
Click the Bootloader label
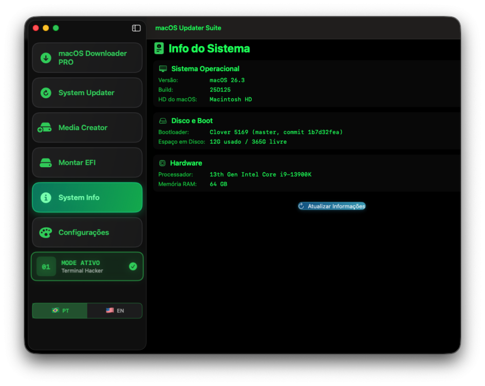[x=174, y=132]
